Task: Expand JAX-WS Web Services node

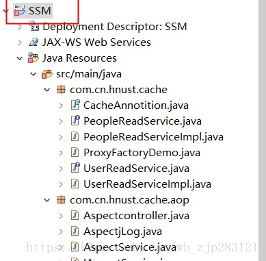Action: 20,42
